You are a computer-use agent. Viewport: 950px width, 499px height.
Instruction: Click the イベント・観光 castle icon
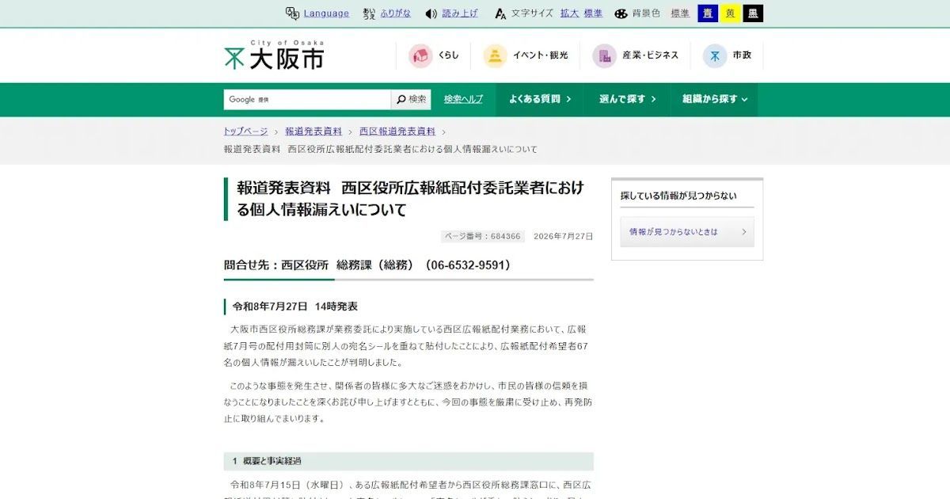pyautogui.click(x=496, y=55)
